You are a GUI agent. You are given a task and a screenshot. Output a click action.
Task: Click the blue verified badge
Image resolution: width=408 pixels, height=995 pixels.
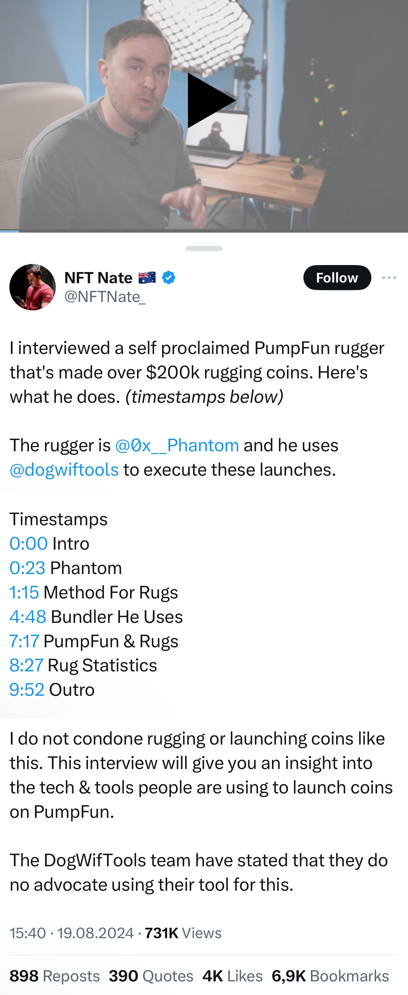click(x=168, y=277)
